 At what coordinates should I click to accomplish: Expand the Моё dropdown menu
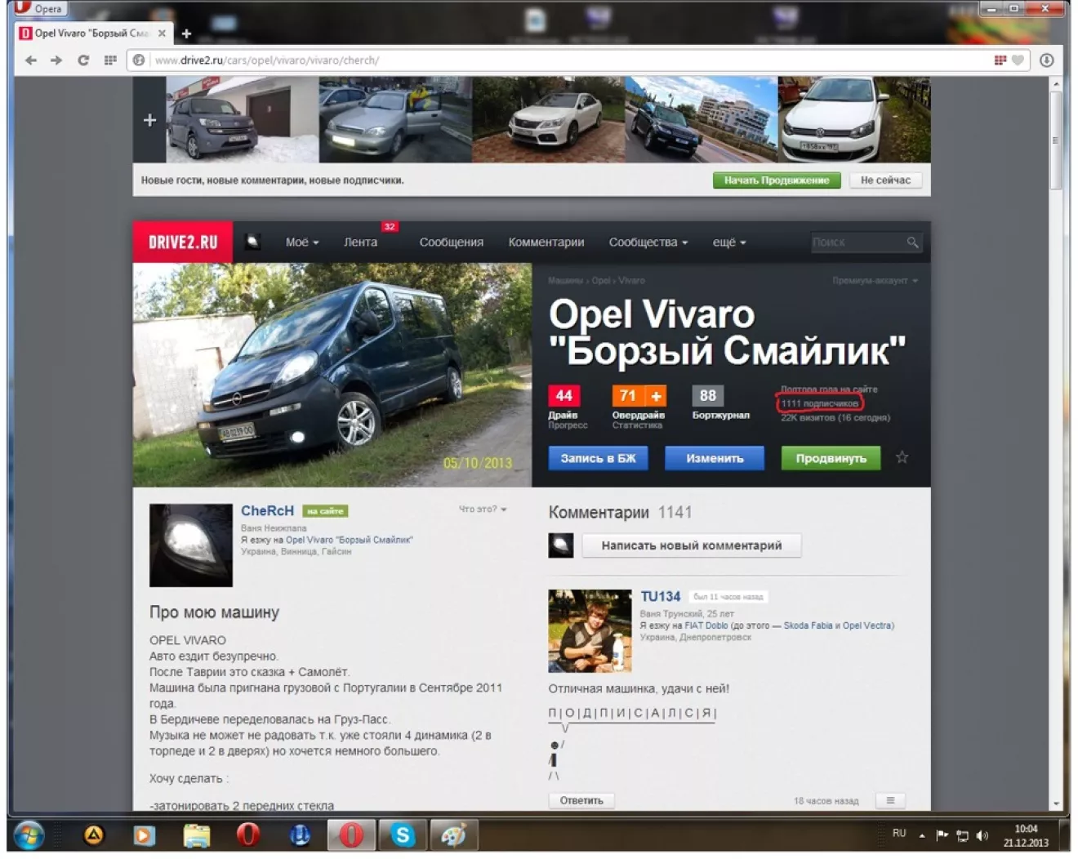point(301,243)
